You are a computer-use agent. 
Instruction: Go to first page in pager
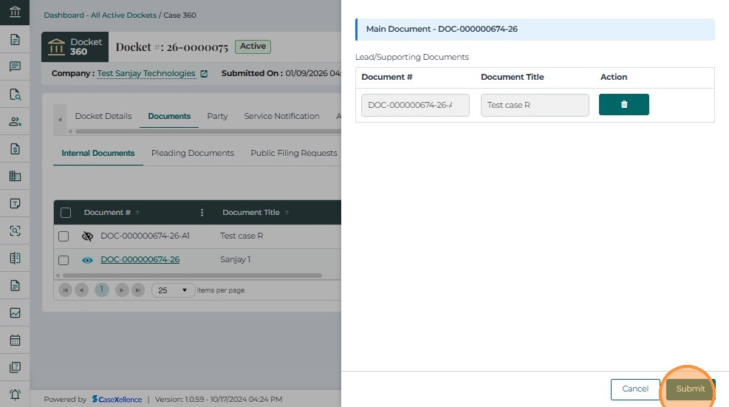coord(65,290)
